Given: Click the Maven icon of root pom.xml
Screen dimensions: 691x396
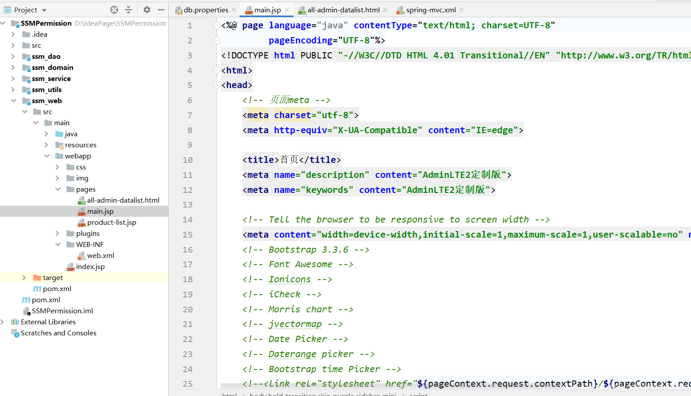Looking at the screenshot, I should [26, 300].
